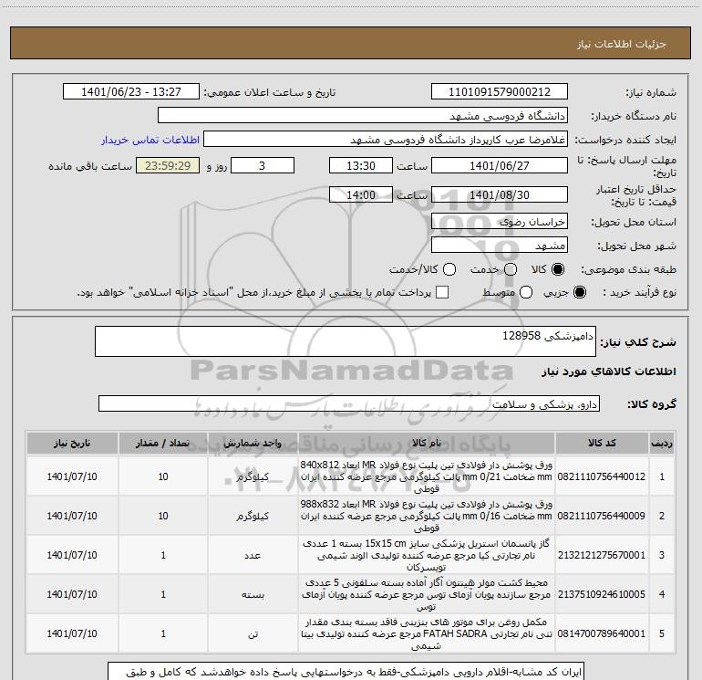Click the need date 1401/07/10 in row 1
Viewport: 702px width, 680px height.
[x=72, y=477]
